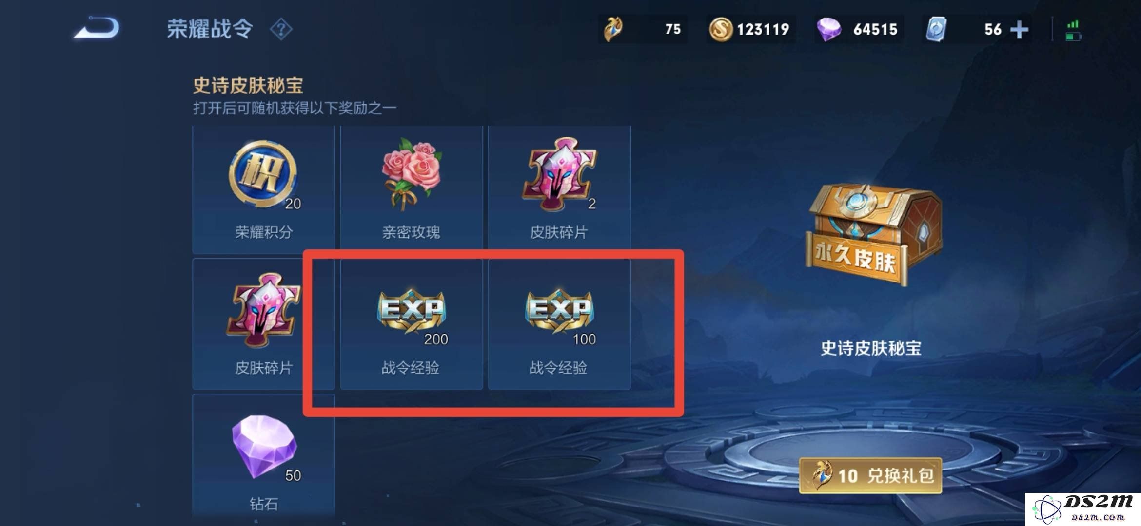Tap the purple diamond currency icon
Screen dimensions: 1141x526
828,29
